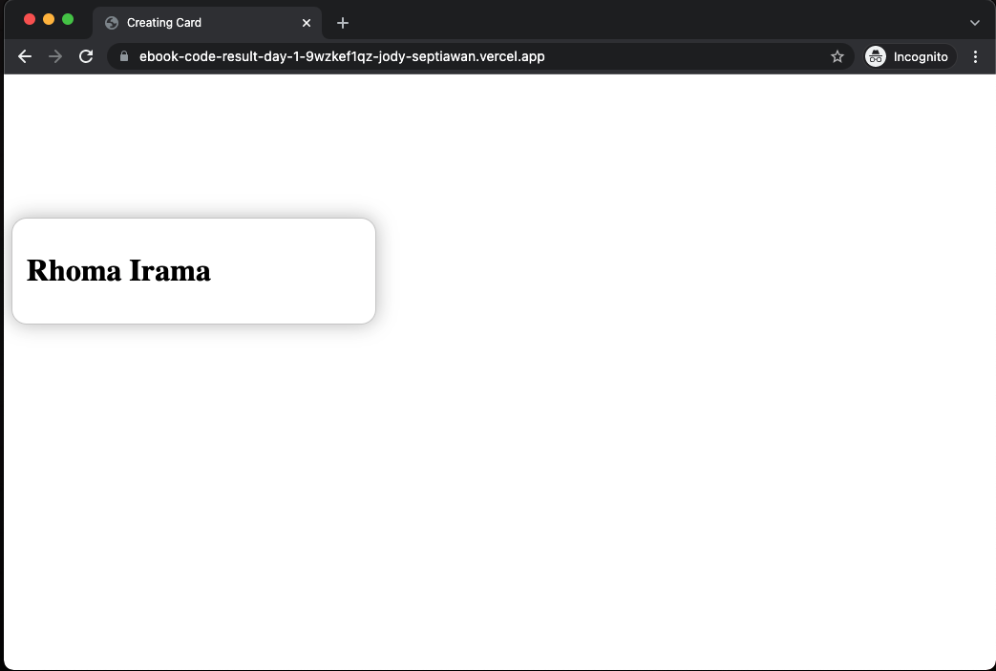Close the Creating Card tab
Image resolution: width=996 pixels, height=671 pixels.
point(307,23)
